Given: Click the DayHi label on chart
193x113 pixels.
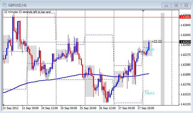Looking at the screenshot, I should coord(150,49).
